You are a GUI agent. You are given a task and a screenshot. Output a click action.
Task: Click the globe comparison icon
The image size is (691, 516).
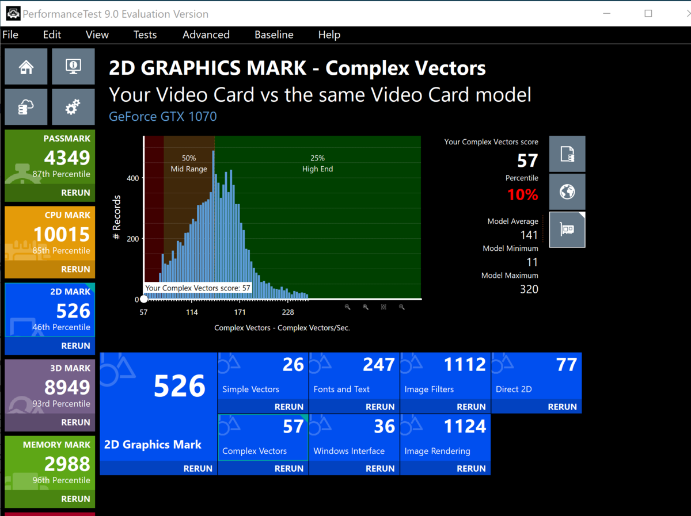567,192
